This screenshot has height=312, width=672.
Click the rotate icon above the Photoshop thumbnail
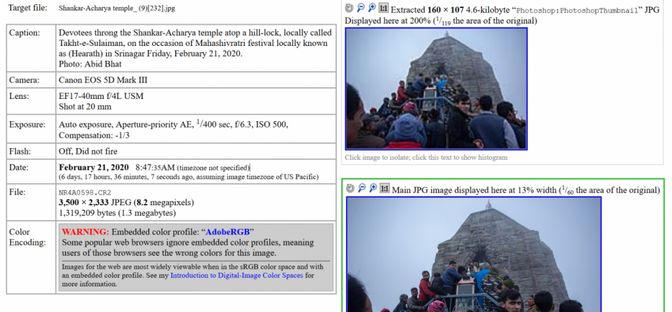pyautogui.click(x=349, y=8)
